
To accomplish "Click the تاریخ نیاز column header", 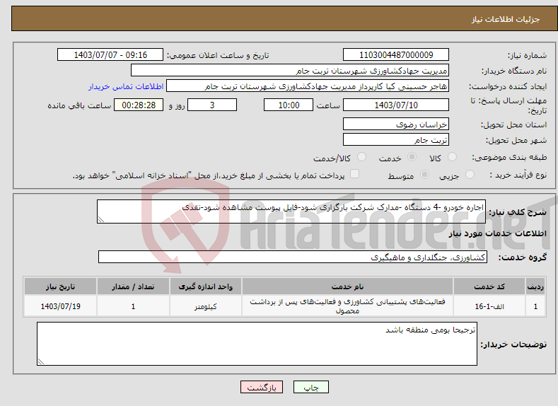I will 60,286.
